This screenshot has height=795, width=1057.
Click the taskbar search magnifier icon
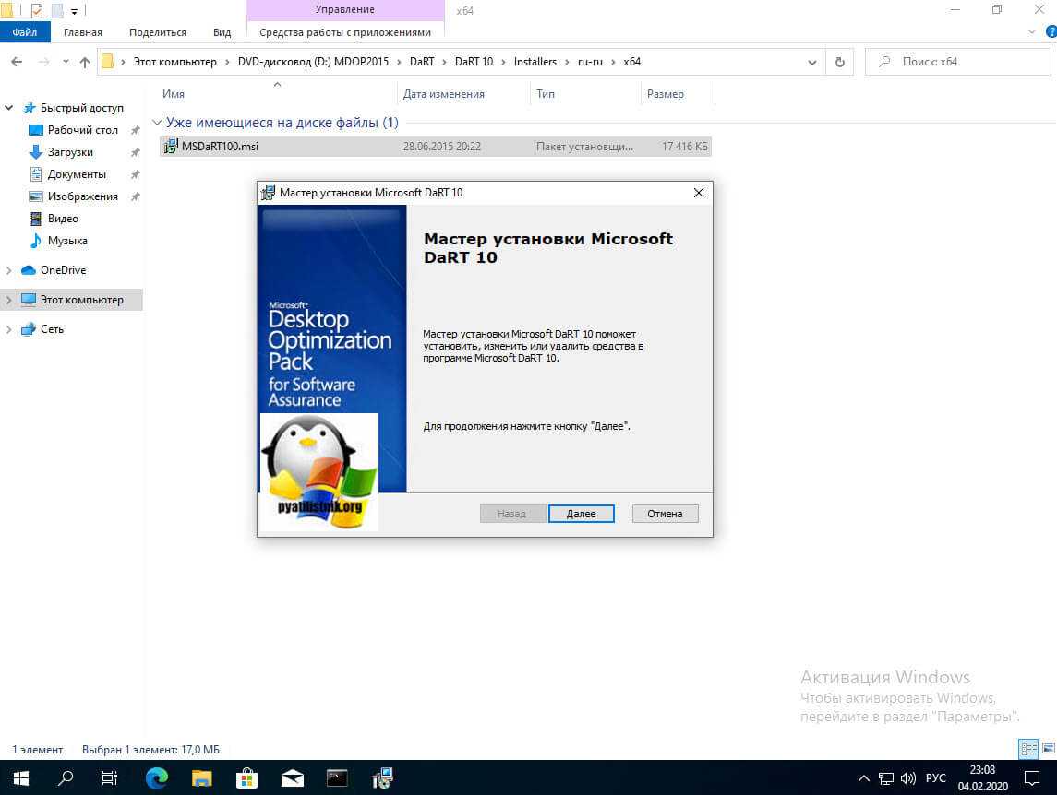point(66,777)
